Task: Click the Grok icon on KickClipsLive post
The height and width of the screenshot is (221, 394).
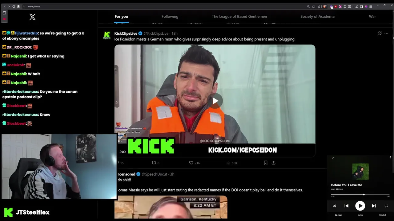Action: point(380,33)
